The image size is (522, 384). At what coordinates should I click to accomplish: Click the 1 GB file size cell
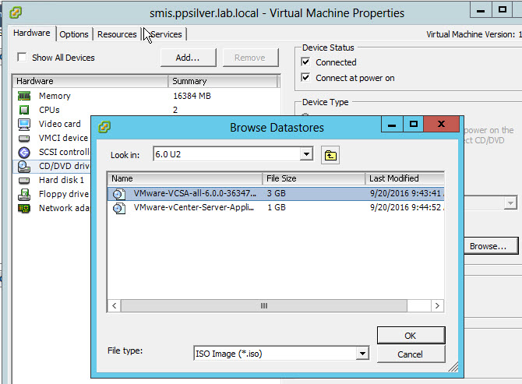(277, 207)
